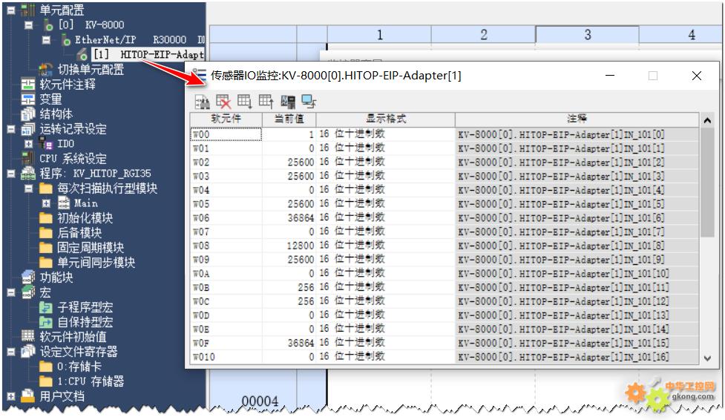Select column 3 header in ladder grid
The image size is (725, 420).
pos(587,35)
